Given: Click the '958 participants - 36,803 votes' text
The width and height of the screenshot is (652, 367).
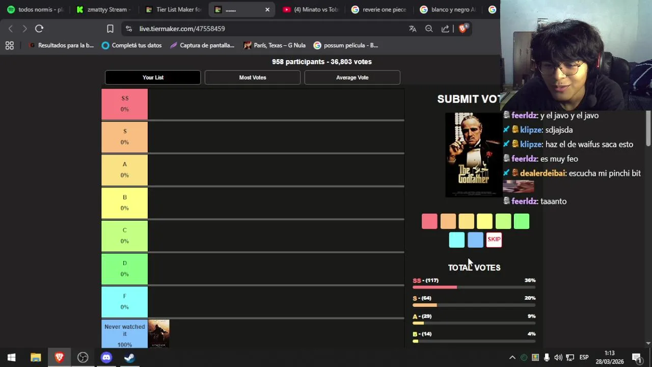Looking at the screenshot, I should pos(322,62).
